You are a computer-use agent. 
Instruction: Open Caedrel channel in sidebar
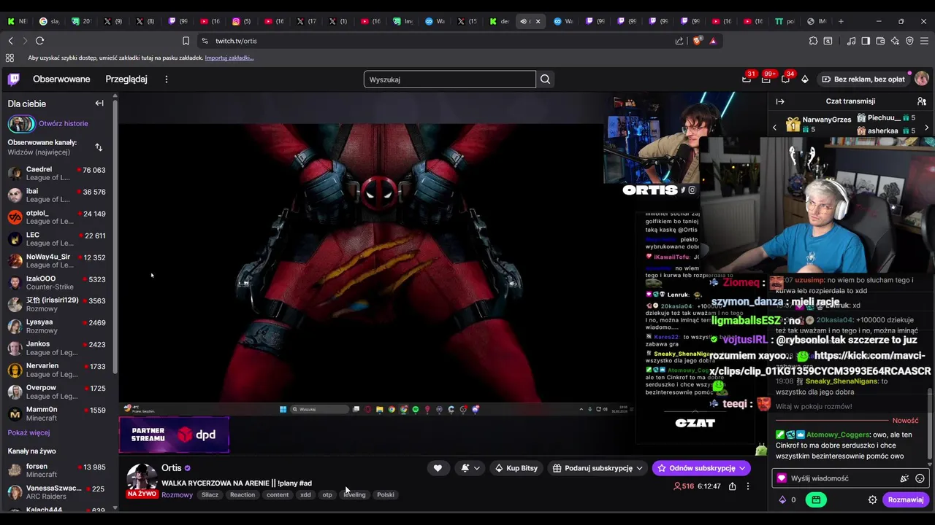(x=57, y=173)
